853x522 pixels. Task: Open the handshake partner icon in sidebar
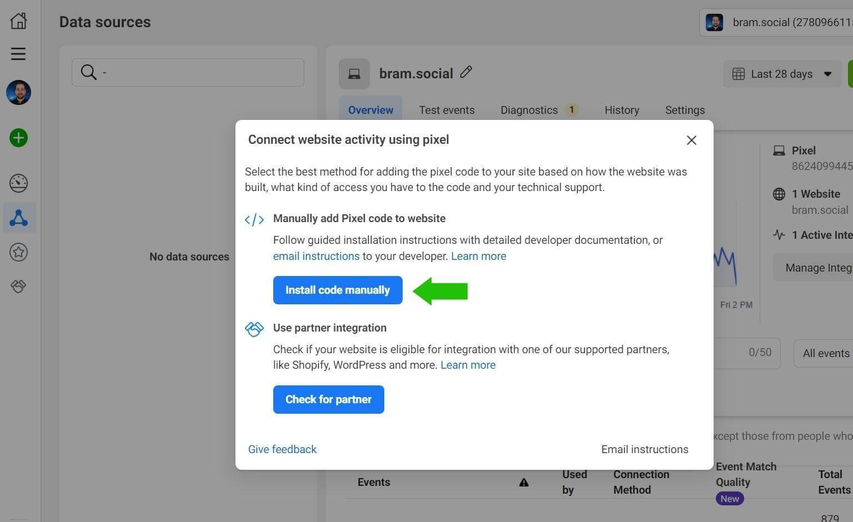[x=18, y=286]
